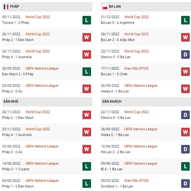The width and height of the screenshot is (191, 191).
Task: Click the L badge for Đan Mạch 2 - 0 Pháp
Action: coord(87,72)
